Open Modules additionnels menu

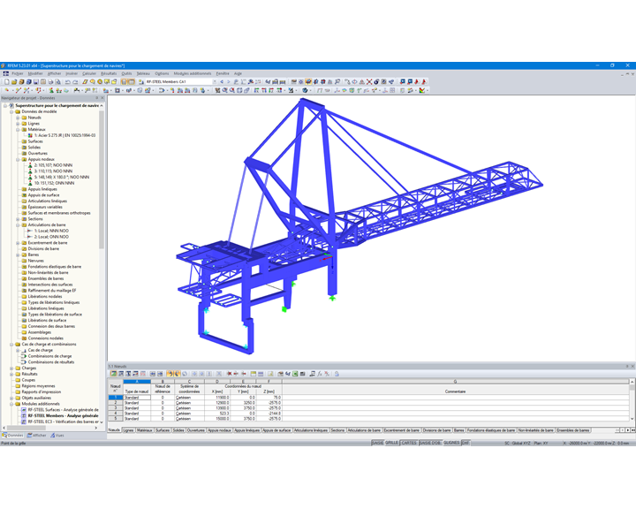click(193, 73)
